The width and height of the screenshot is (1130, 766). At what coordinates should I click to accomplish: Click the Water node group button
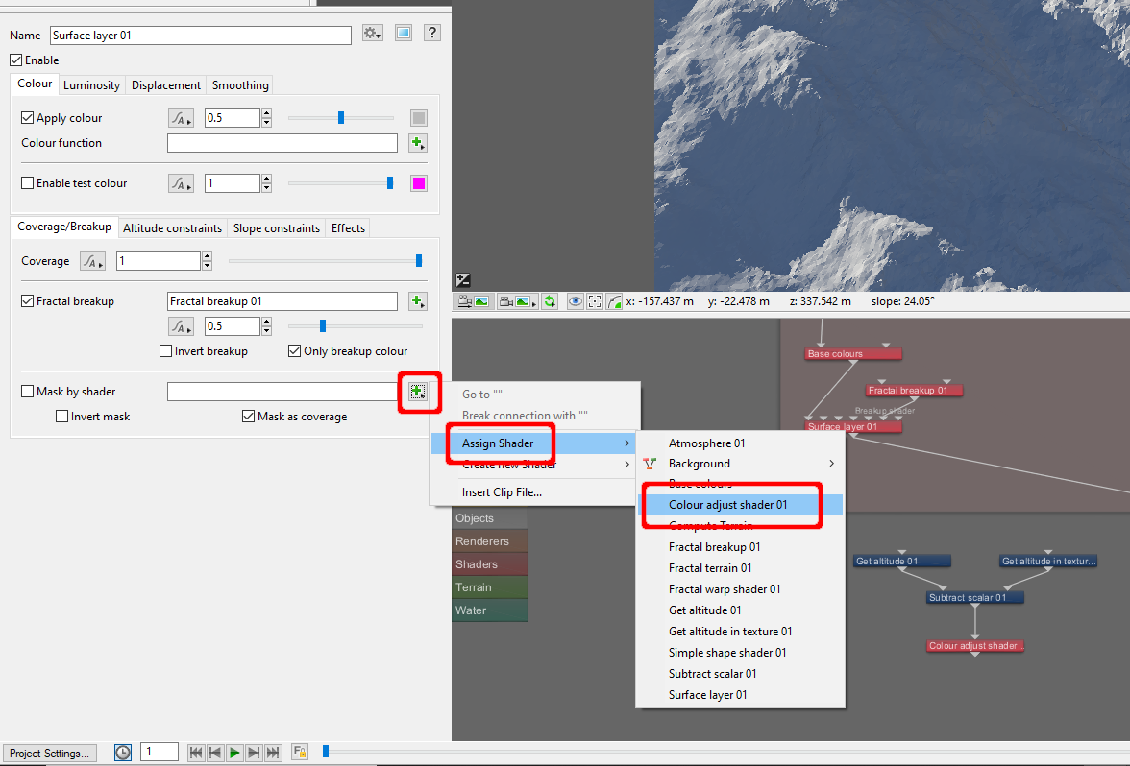coord(490,610)
